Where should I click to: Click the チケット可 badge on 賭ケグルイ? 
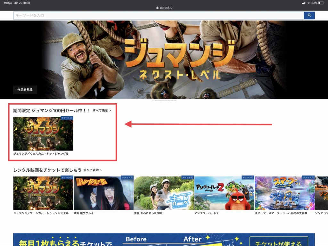pos(127,177)
